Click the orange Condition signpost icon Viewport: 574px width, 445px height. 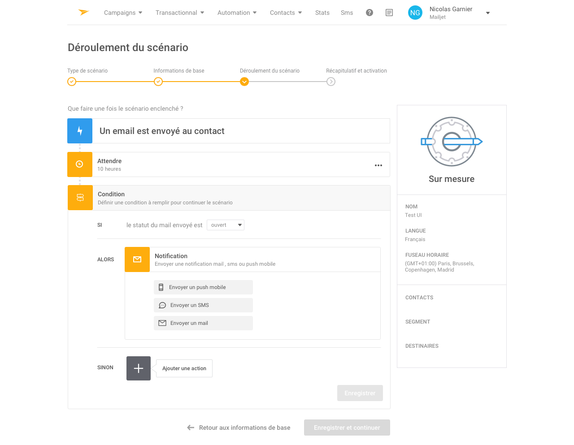pos(80,198)
